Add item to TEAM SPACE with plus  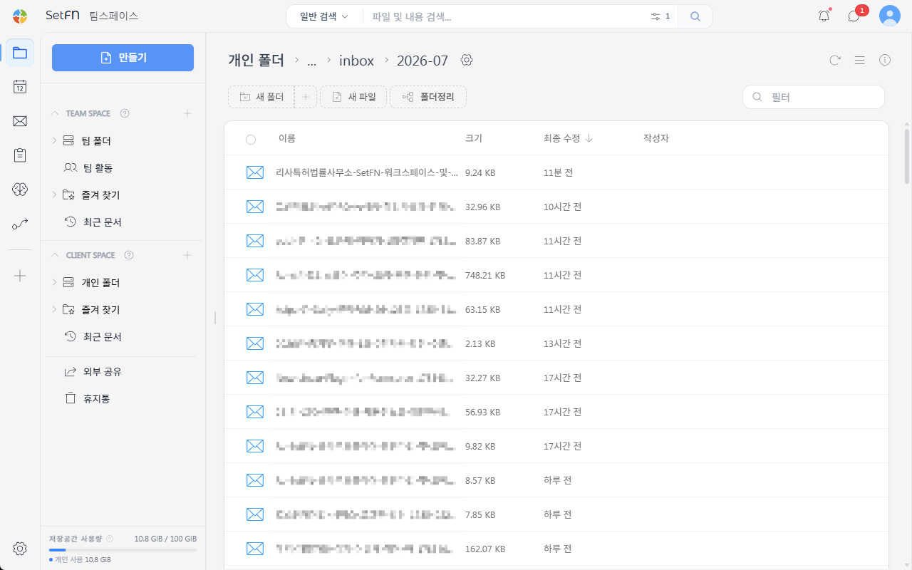(187, 113)
